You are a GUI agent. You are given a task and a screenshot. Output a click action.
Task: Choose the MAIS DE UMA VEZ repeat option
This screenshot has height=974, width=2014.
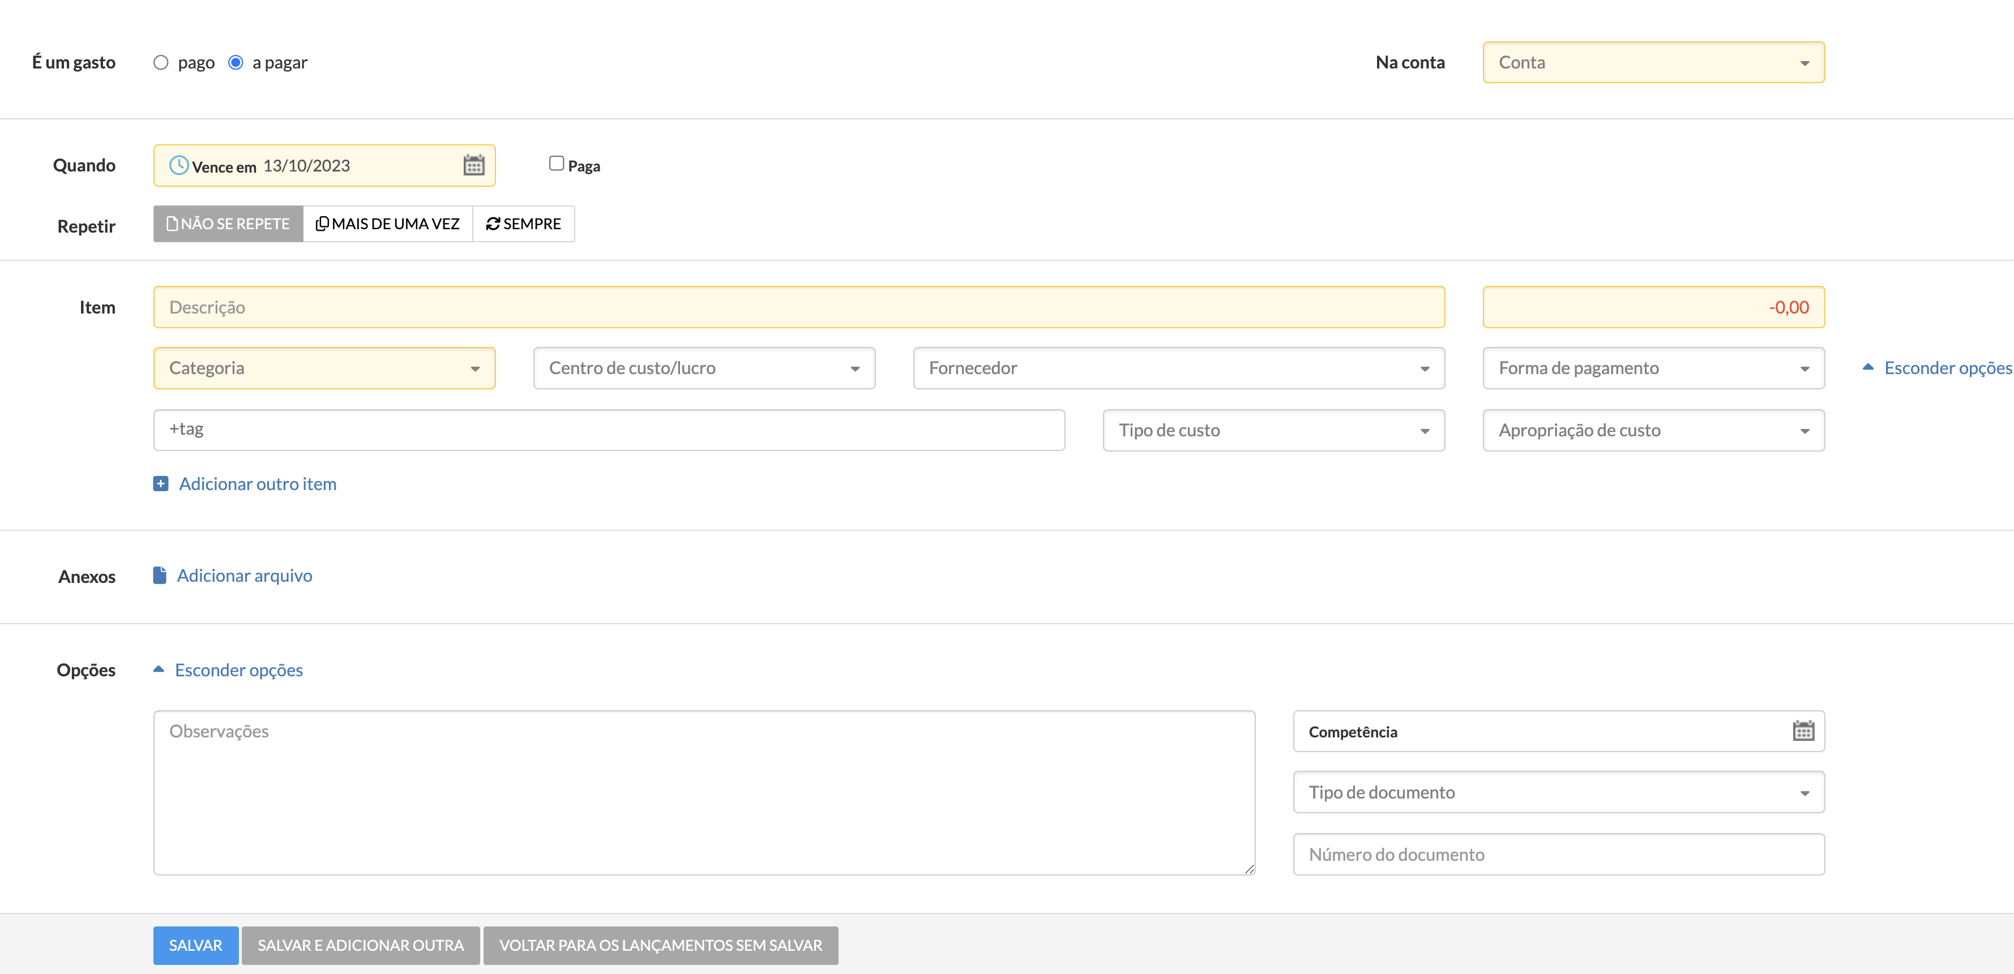(388, 224)
